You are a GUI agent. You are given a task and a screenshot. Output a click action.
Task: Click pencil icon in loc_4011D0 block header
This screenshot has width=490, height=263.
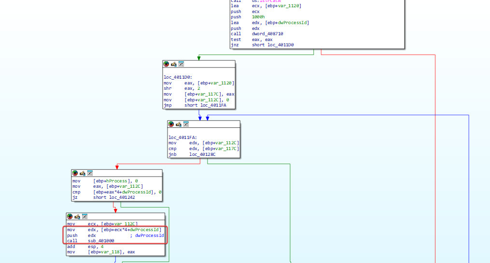[173, 64]
